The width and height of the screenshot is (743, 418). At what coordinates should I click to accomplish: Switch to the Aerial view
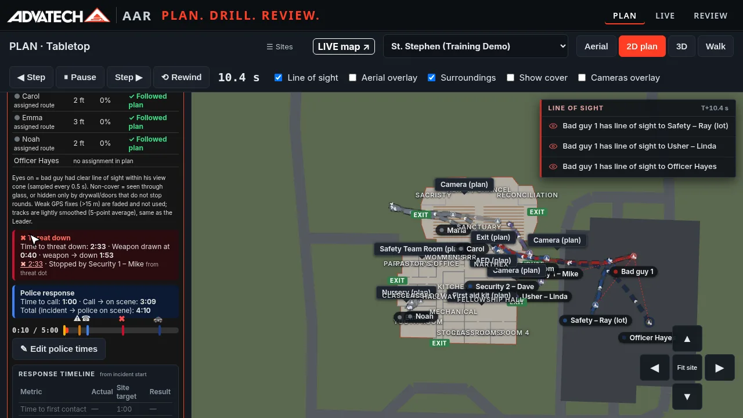click(596, 46)
